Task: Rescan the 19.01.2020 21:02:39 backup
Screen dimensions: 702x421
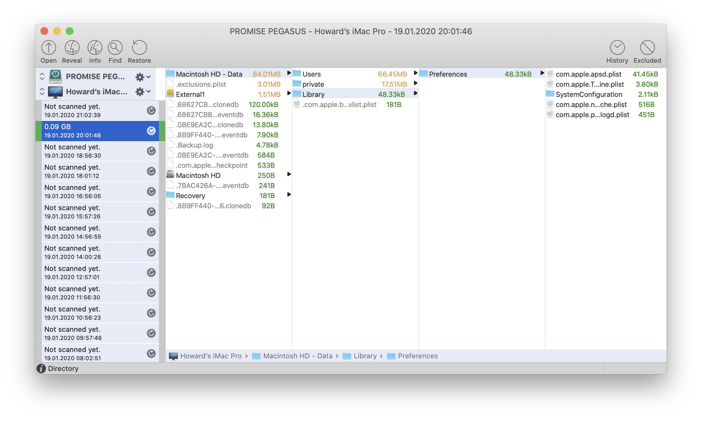Action: click(x=151, y=110)
